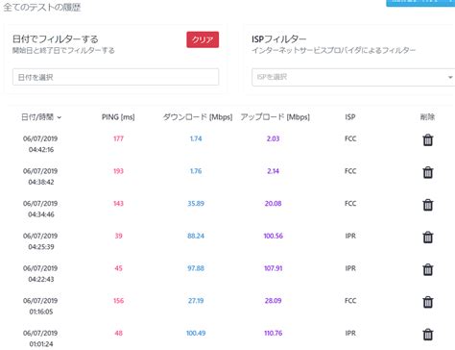Click the 全てのテストの履歴 heading
This screenshot has width=455, height=350.
(x=42, y=7)
